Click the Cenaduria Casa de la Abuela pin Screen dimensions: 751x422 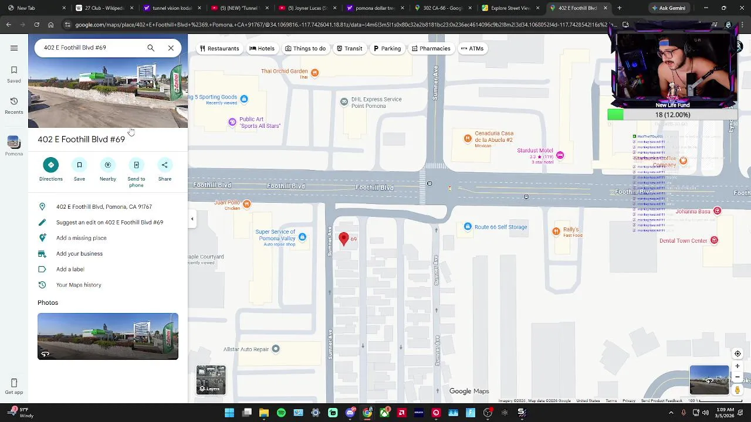(468, 138)
